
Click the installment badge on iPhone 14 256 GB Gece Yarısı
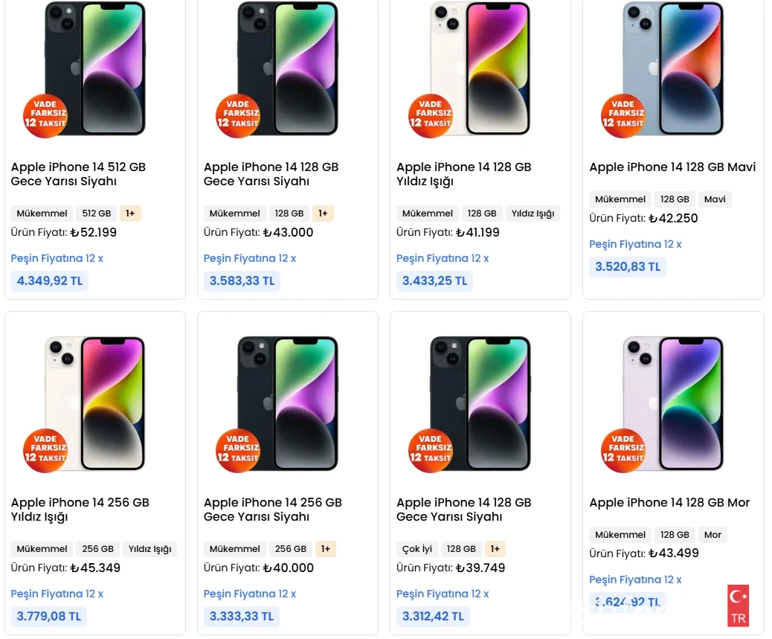[238, 450]
